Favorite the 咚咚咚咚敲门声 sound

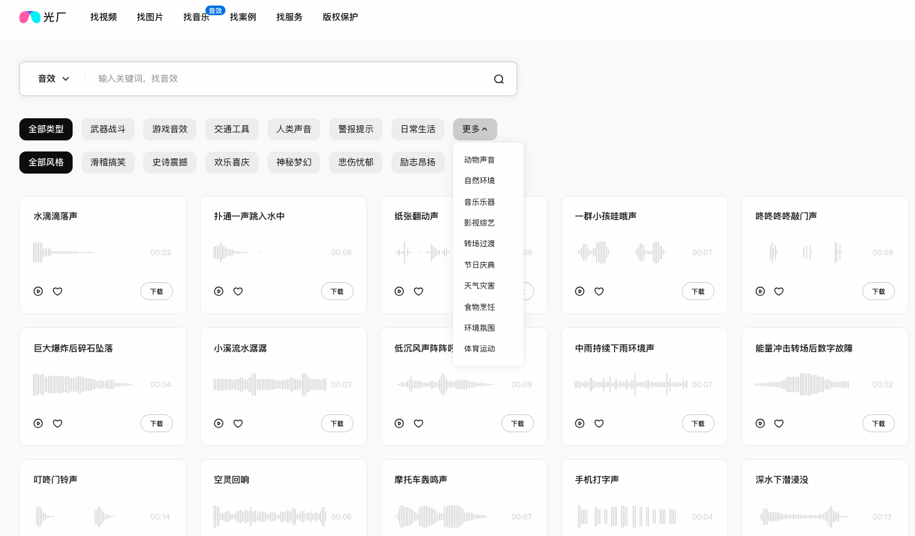pyautogui.click(x=779, y=291)
